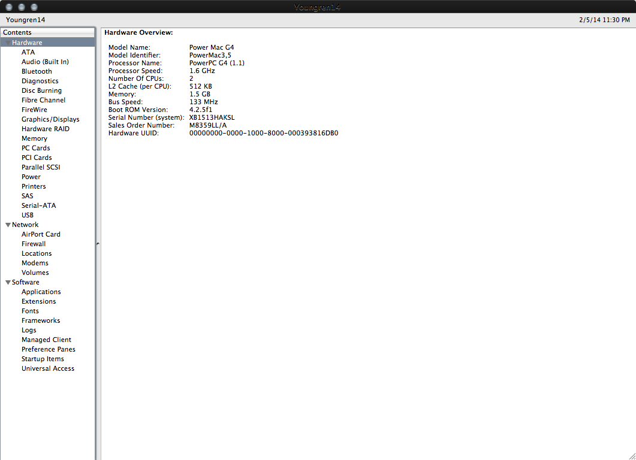Open Audio (Built In) section
636x460 pixels.
coord(45,62)
